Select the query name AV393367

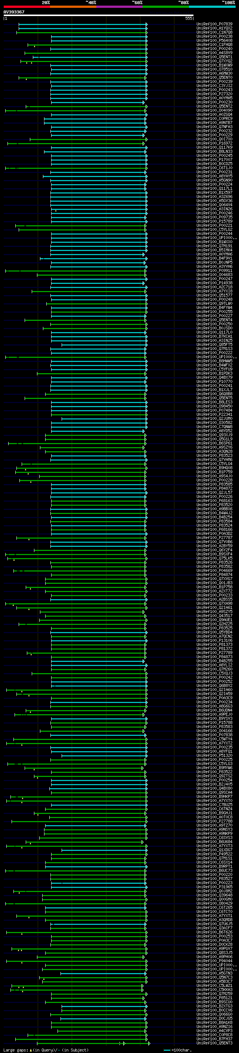click(14, 12)
